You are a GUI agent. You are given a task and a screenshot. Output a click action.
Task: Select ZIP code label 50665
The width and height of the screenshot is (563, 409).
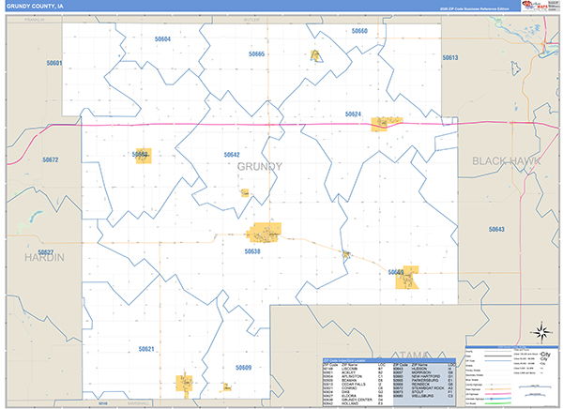pyautogui.click(x=256, y=53)
